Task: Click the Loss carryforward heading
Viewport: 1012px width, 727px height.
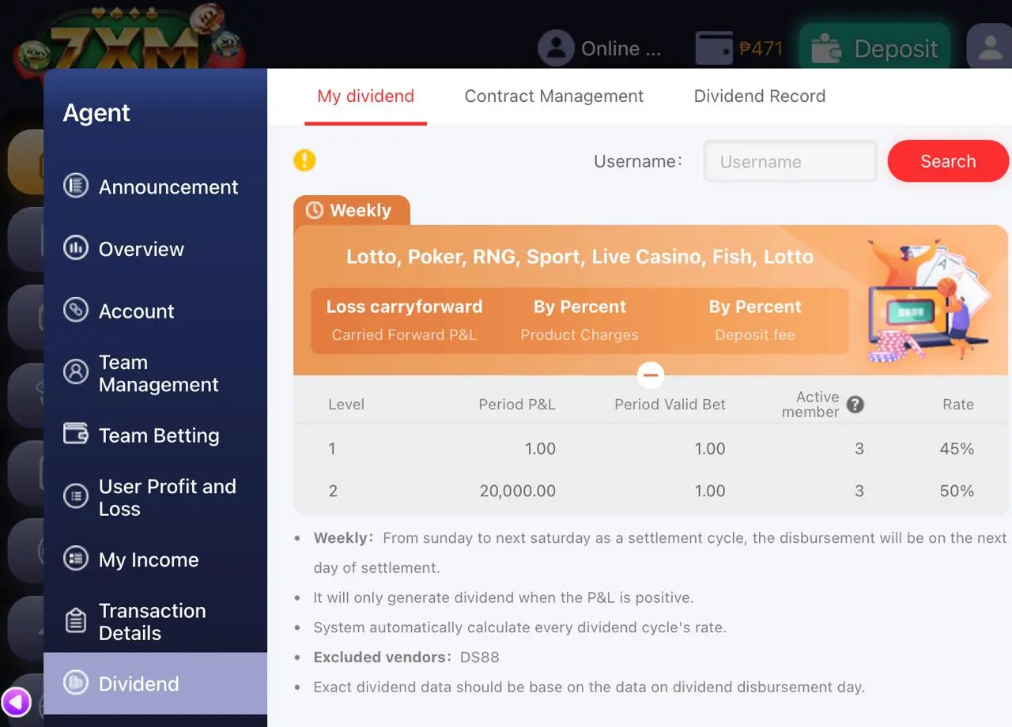Action: [404, 307]
